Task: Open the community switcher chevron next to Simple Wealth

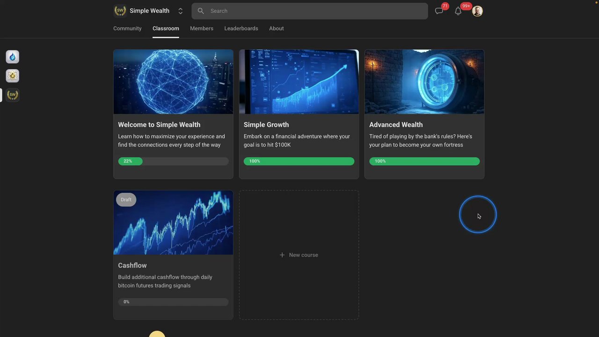Action: [x=180, y=11]
